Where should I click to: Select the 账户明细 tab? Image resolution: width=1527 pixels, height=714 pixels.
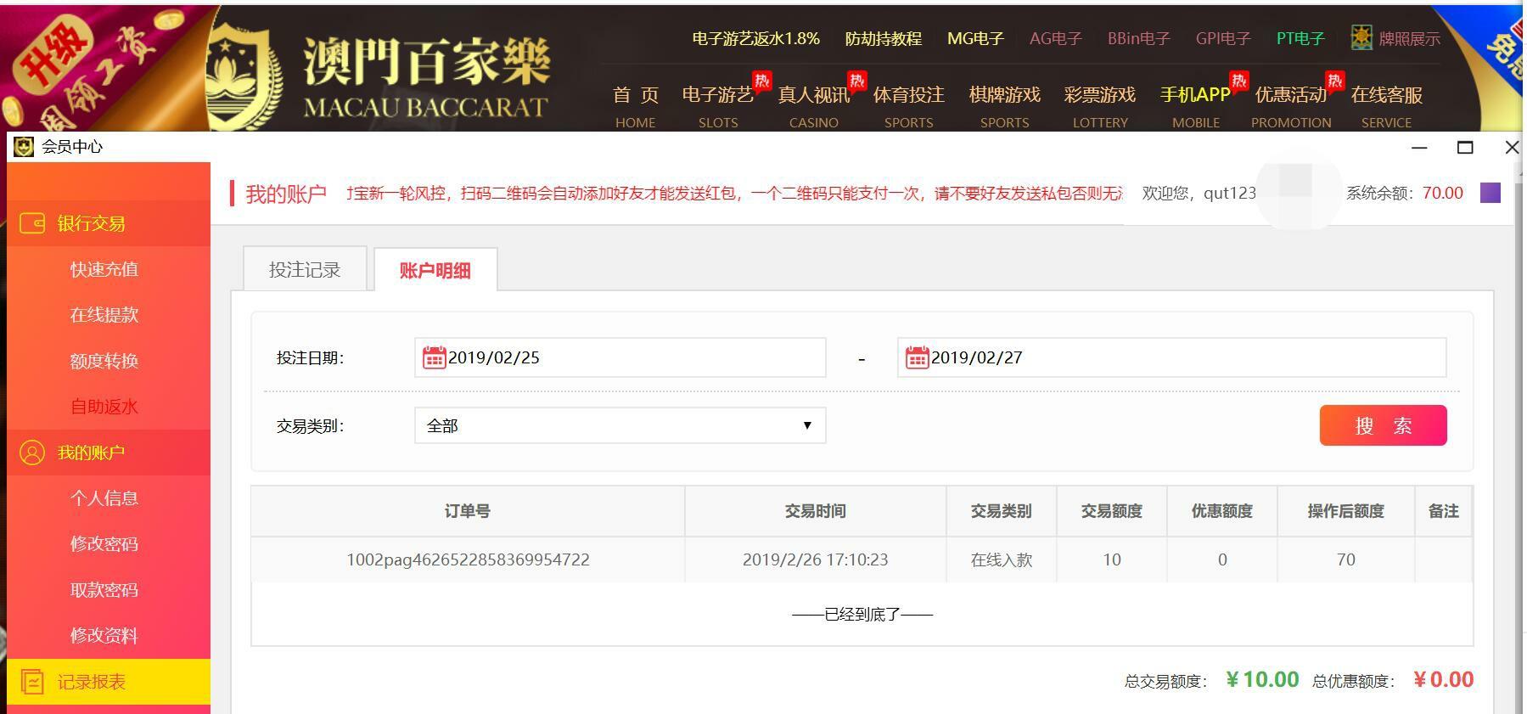(435, 270)
